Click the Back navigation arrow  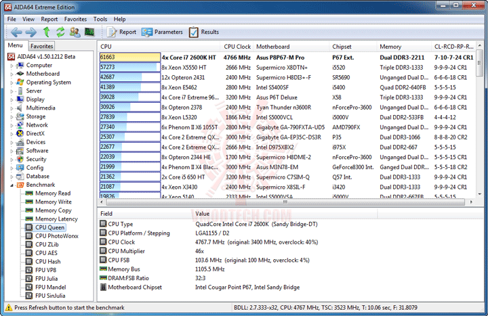coord(16,32)
